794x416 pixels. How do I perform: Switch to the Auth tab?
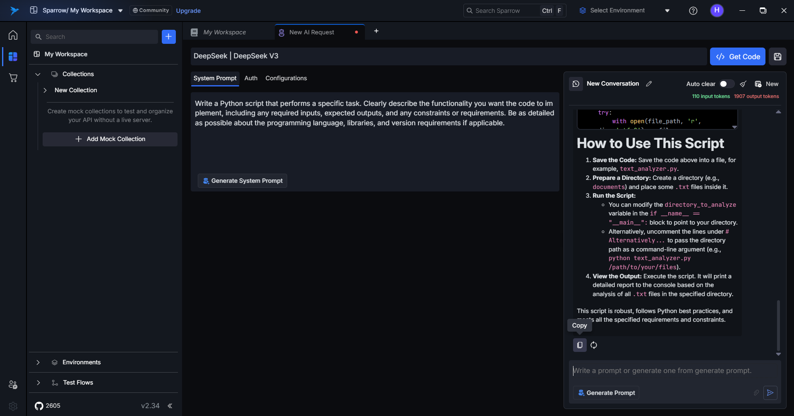251,78
